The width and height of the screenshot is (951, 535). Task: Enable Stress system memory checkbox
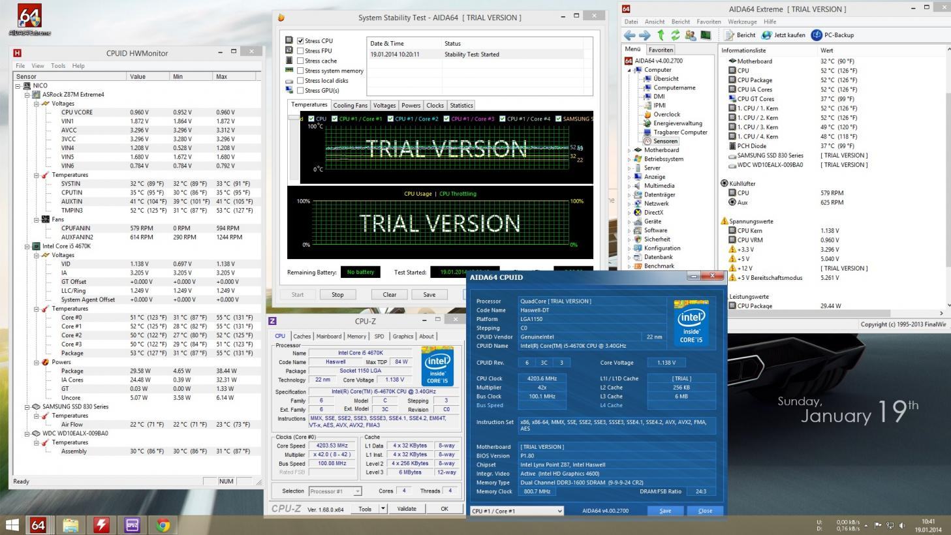tap(300, 70)
